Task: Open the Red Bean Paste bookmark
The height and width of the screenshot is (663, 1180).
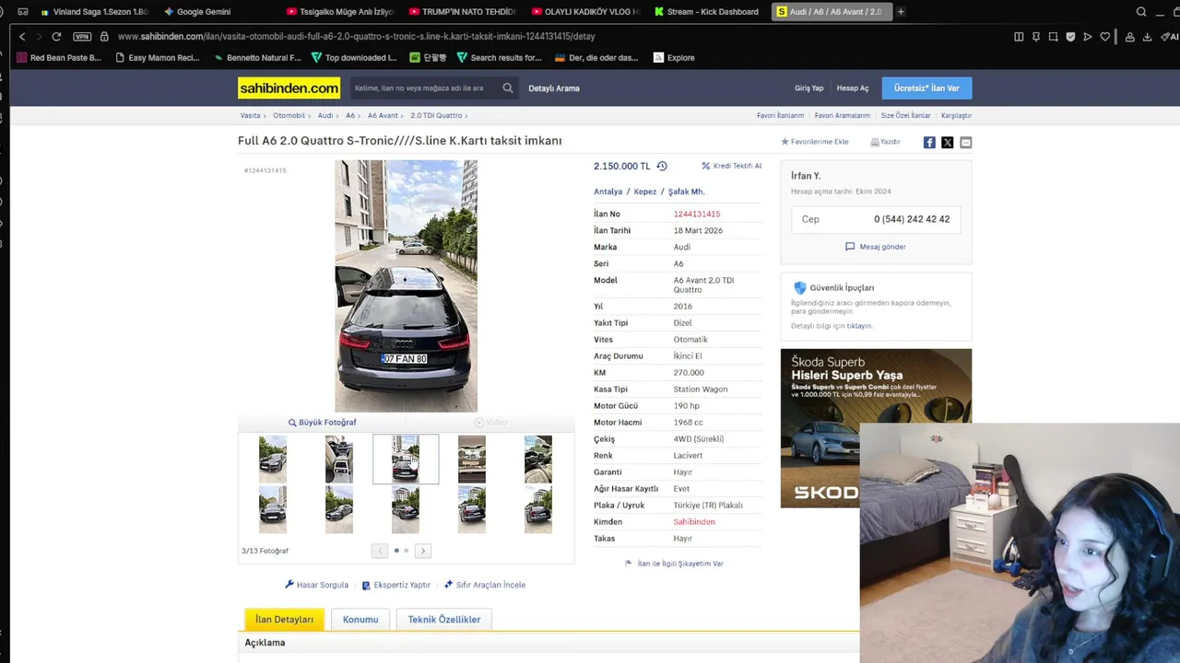Action: (59, 57)
